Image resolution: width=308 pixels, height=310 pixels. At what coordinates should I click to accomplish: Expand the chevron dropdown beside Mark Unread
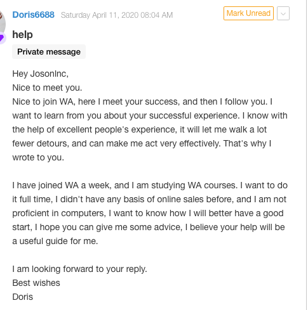283,13
